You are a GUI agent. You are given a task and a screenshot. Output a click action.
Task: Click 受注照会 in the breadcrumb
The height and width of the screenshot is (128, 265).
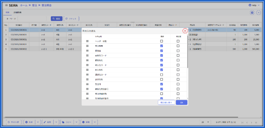(47, 5)
